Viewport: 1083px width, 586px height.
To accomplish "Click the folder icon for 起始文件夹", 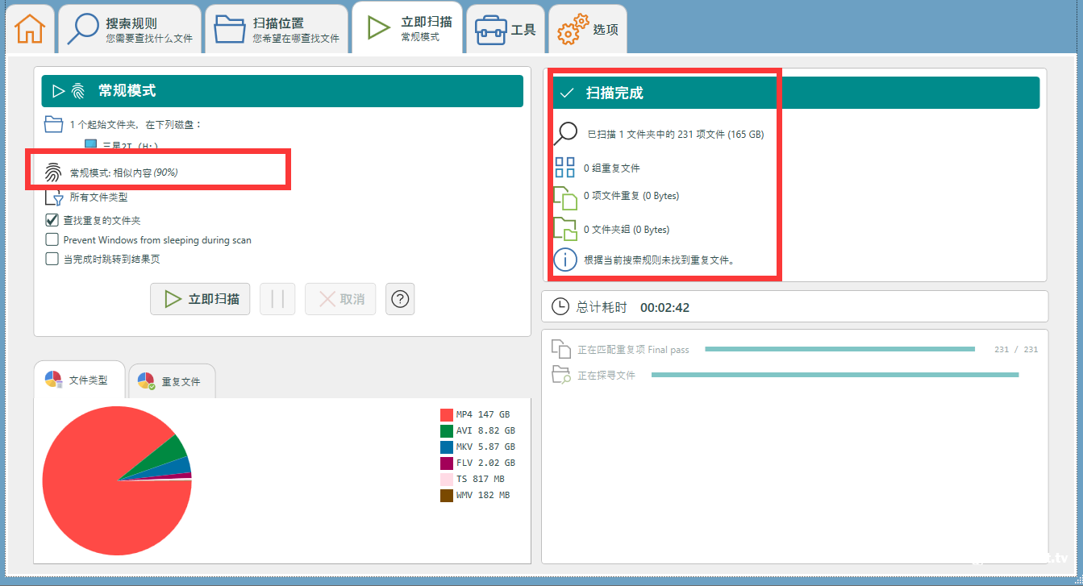I will click(53, 124).
